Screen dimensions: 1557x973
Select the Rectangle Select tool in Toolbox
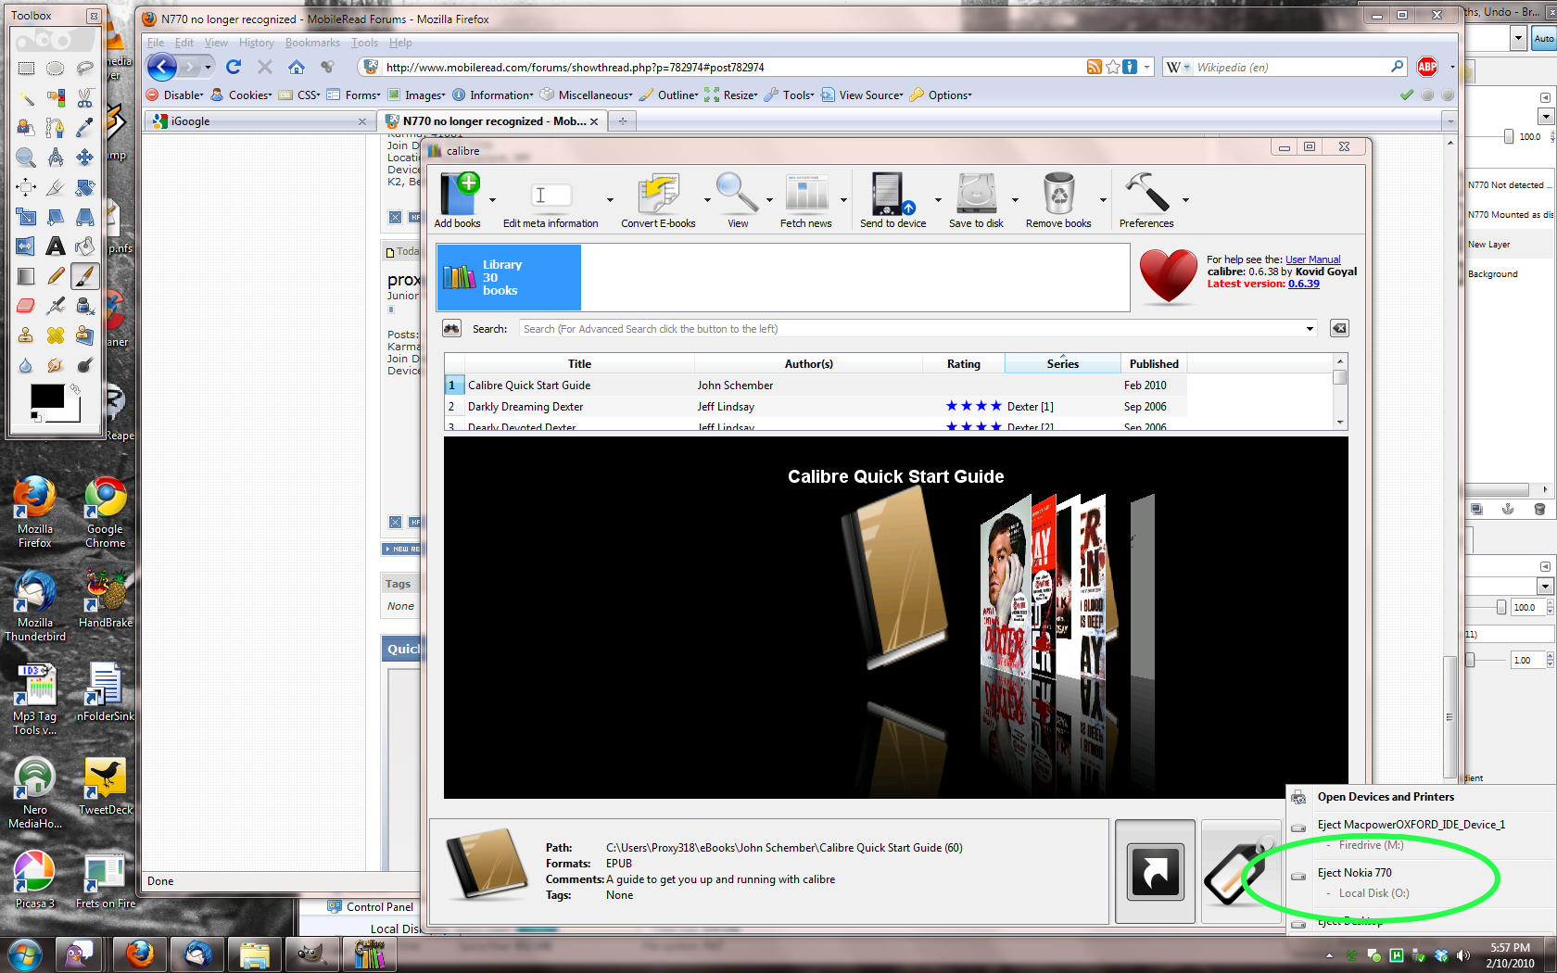[26, 68]
